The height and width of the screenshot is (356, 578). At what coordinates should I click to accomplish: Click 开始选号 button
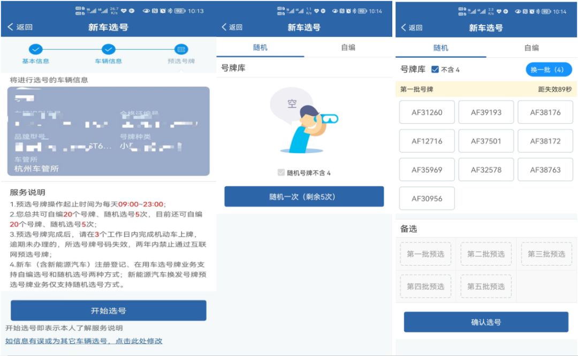(108, 310)
